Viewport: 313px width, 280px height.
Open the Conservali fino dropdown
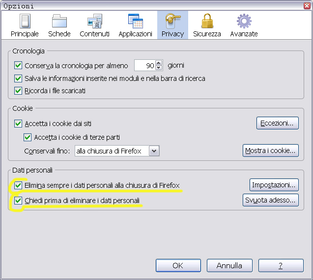point(117,151)
